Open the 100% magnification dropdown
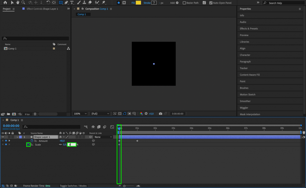The height and width of the screenshot is (188, 306). click(80, 113)
